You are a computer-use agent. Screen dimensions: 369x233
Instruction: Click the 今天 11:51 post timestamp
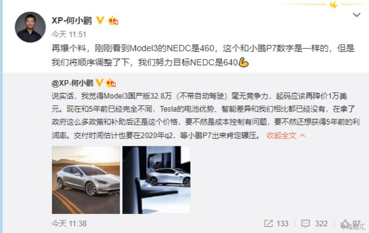click(x=69, y=34)
